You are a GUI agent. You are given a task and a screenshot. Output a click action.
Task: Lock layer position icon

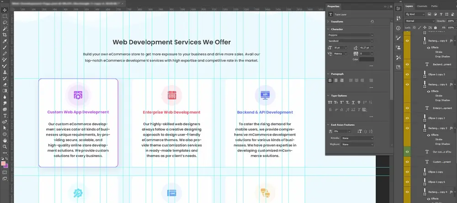[425, 28]
